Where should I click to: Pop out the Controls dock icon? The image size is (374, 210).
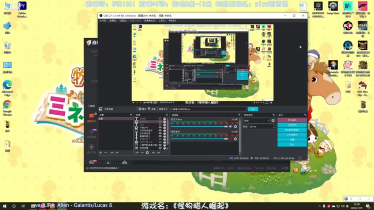[x=305, y=115]
